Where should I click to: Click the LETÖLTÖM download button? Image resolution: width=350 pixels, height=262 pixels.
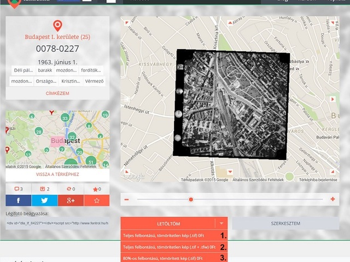168,224
